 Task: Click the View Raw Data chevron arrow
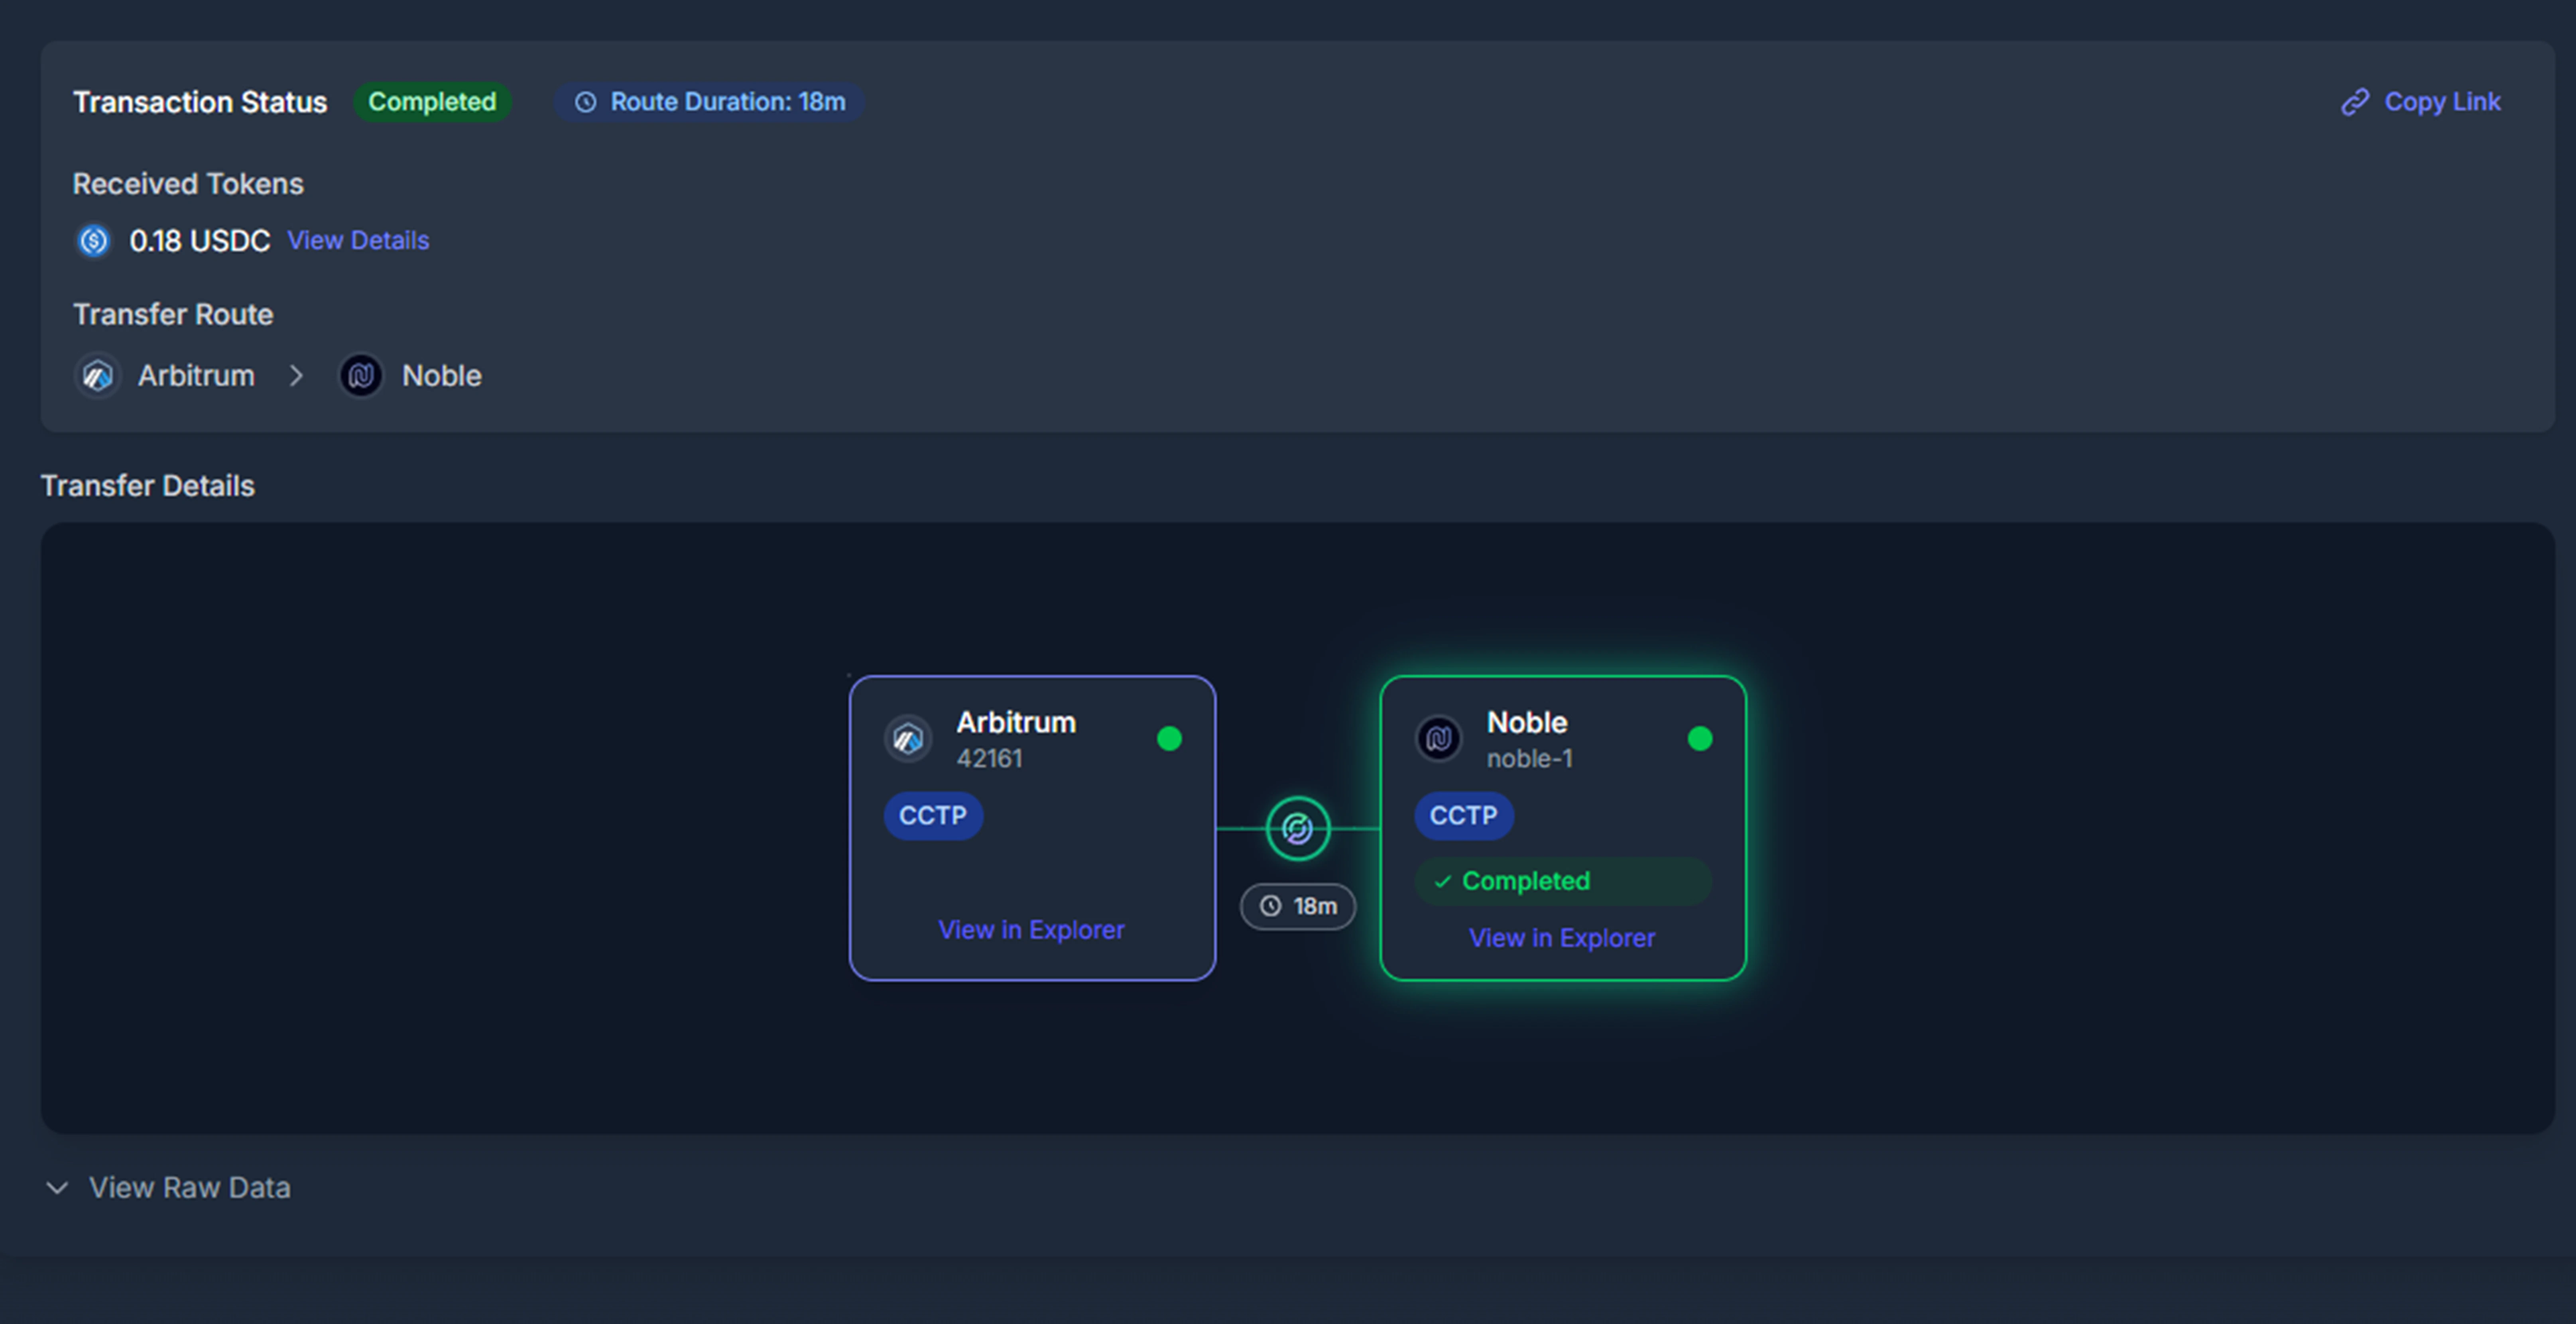pyautogui.click(x=57, y=1188)
